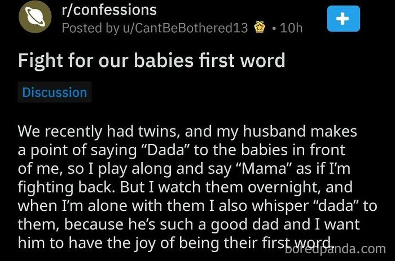Click the line starting "them, because he's such"
395x261 pixels.
point(188,224)
